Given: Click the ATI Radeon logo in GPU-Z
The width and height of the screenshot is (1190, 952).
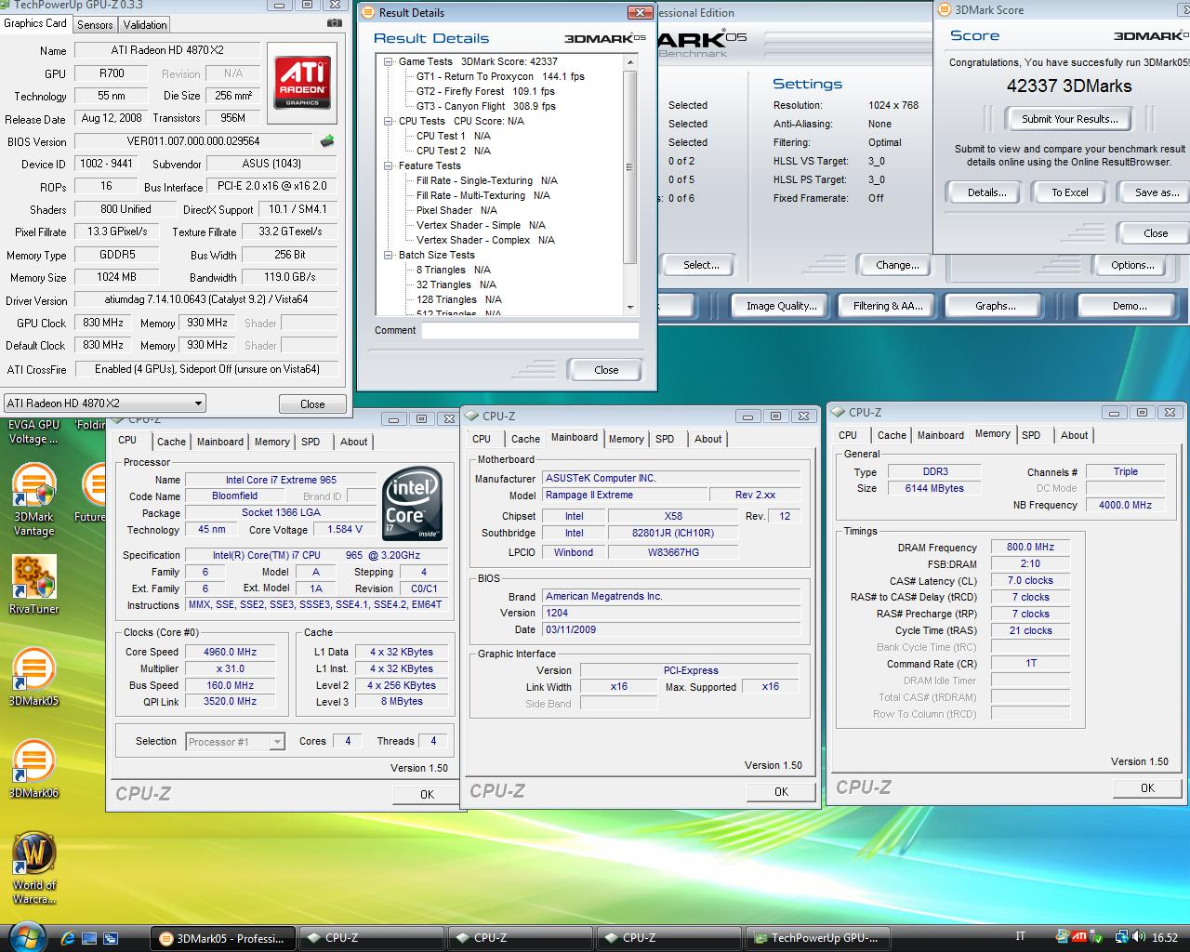Looking at the screenshot, I should 303,81.
